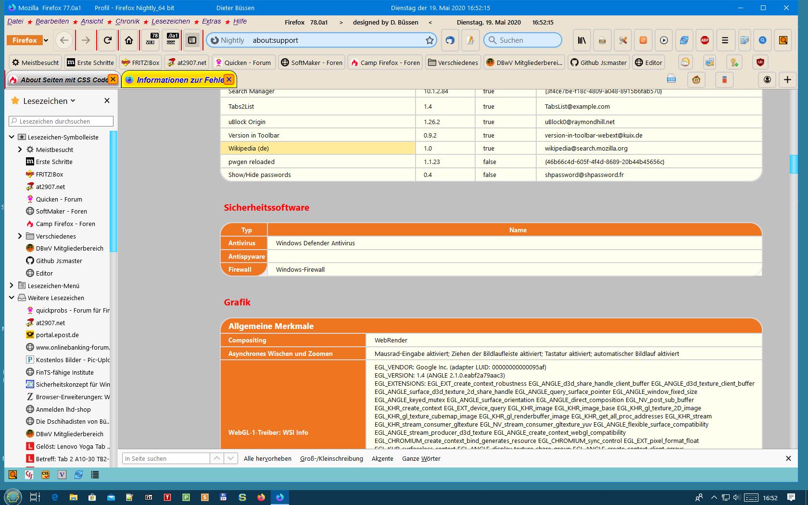Open the hamburger application menu
The image size is (808, 505).
(725, 40)
